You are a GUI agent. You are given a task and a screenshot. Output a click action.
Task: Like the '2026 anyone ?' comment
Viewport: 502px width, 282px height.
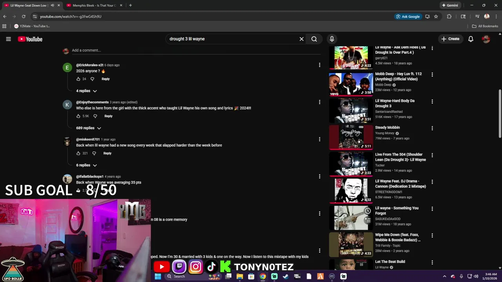[78, 79]
